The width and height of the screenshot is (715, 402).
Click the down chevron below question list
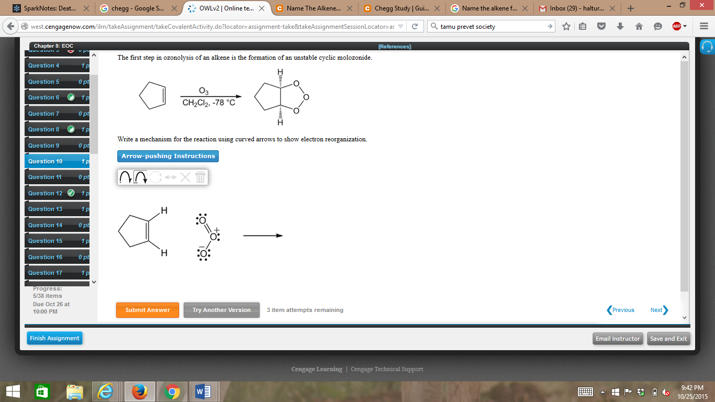pyautogui.click(x=94, y=282)
